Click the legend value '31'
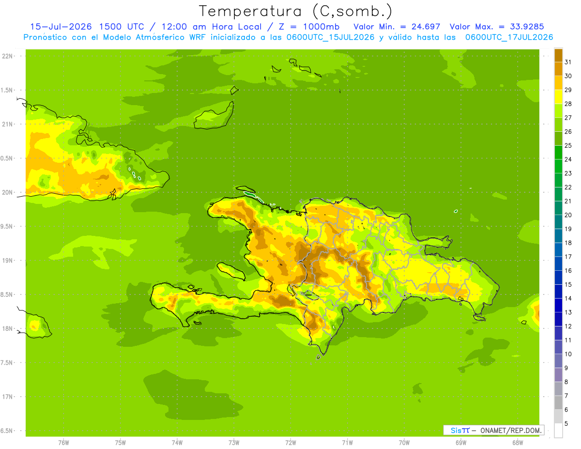 click(x=568, y=62)
